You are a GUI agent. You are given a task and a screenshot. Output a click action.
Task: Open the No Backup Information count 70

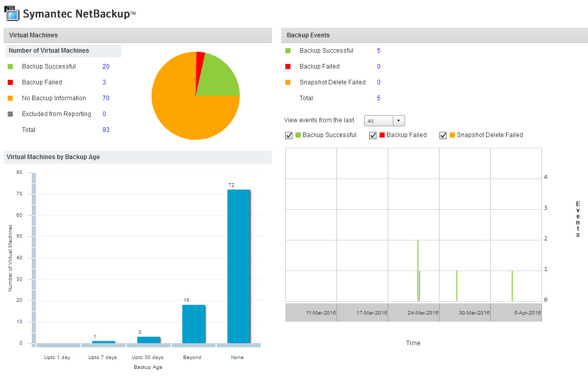click(106, 98)
